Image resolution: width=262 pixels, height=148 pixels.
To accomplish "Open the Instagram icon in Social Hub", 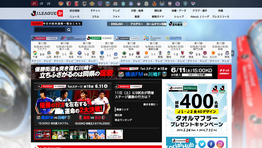I will coord(220,144).
